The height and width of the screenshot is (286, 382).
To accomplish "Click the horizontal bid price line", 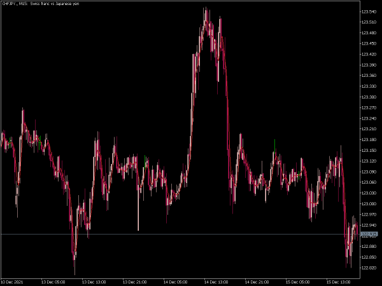I will click(x=180, y=234).
